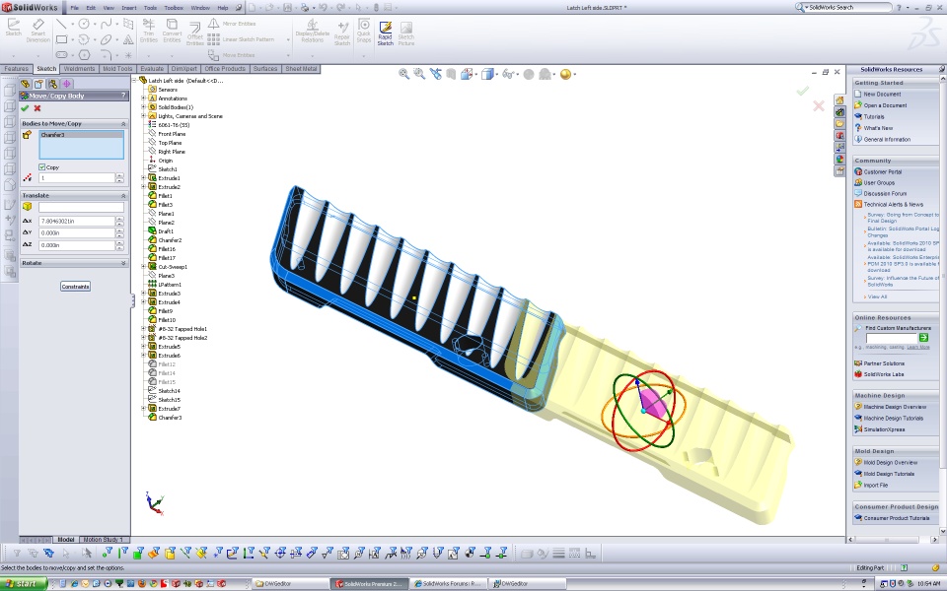Click the Convert Entities tool
Screen dimensions: 947x591
[x=172, y=31]
